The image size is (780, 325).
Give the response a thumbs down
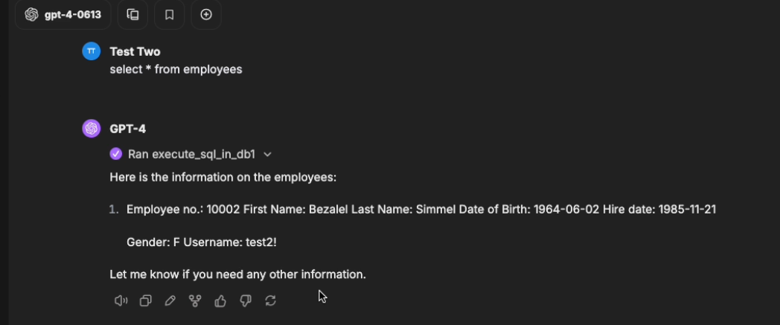tap(246, 300)
